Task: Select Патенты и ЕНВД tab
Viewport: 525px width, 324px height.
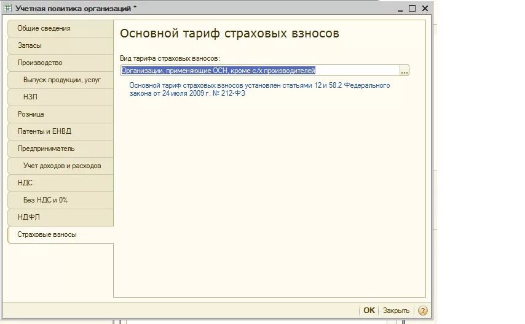Action: coord(61,131)
